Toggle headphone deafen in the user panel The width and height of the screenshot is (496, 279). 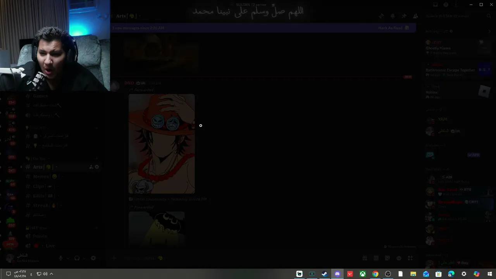(77, 258)
